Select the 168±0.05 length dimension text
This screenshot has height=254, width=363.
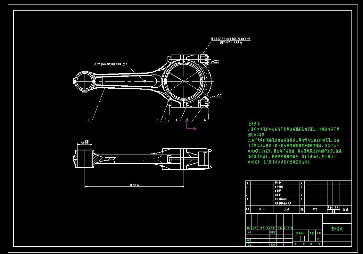[134, 185]
